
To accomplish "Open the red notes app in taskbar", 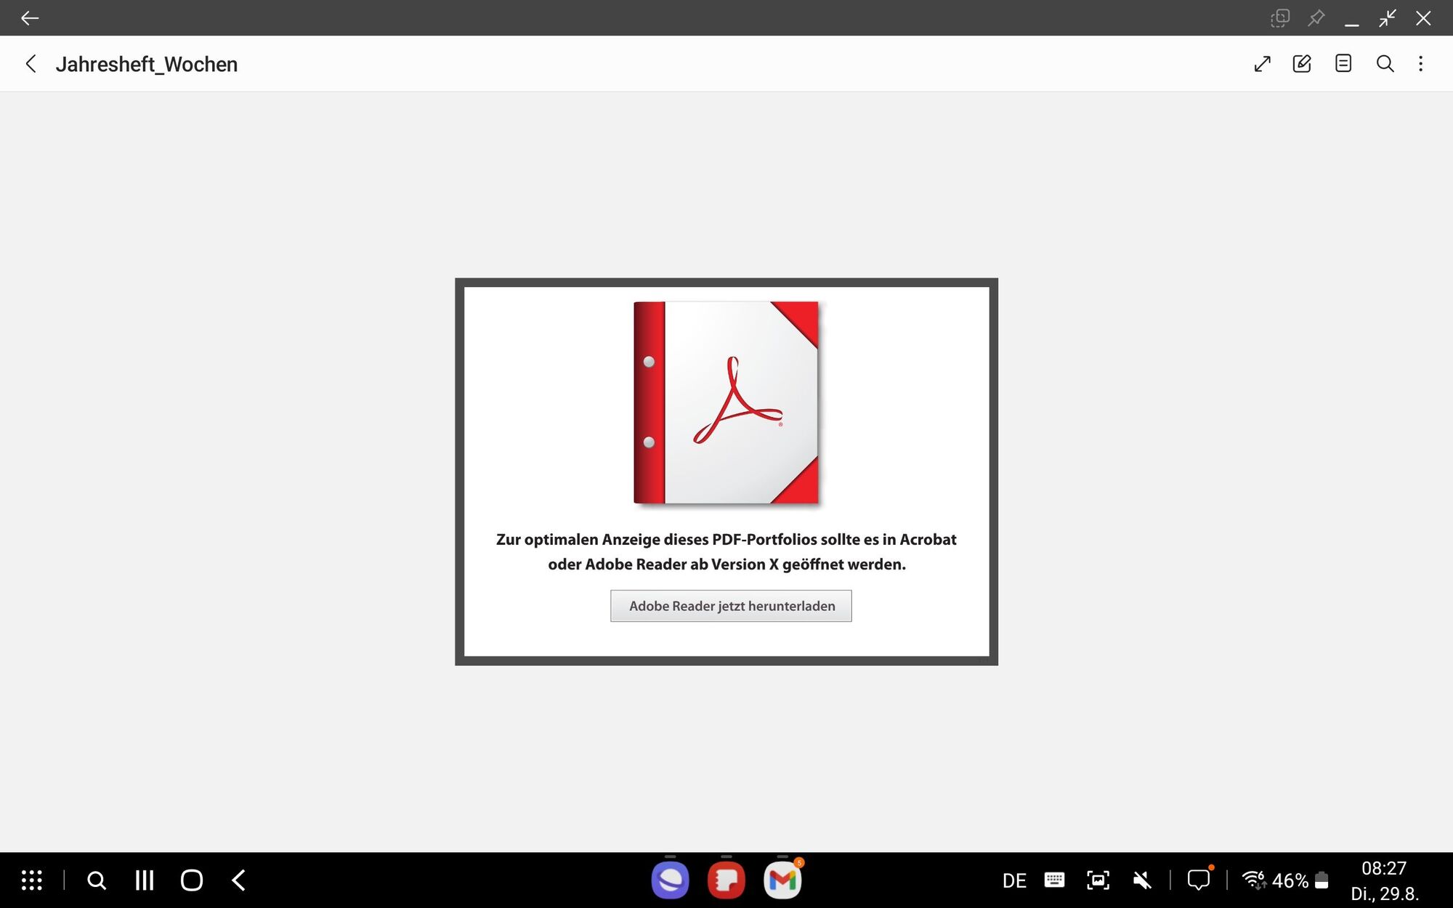I will pos(726,880).
